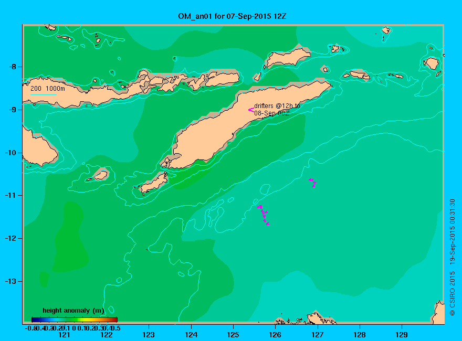This screenshot has height=341, width=462.
Task: Click the "200 1000m" depth contour legend
Action: click(48, 88)
